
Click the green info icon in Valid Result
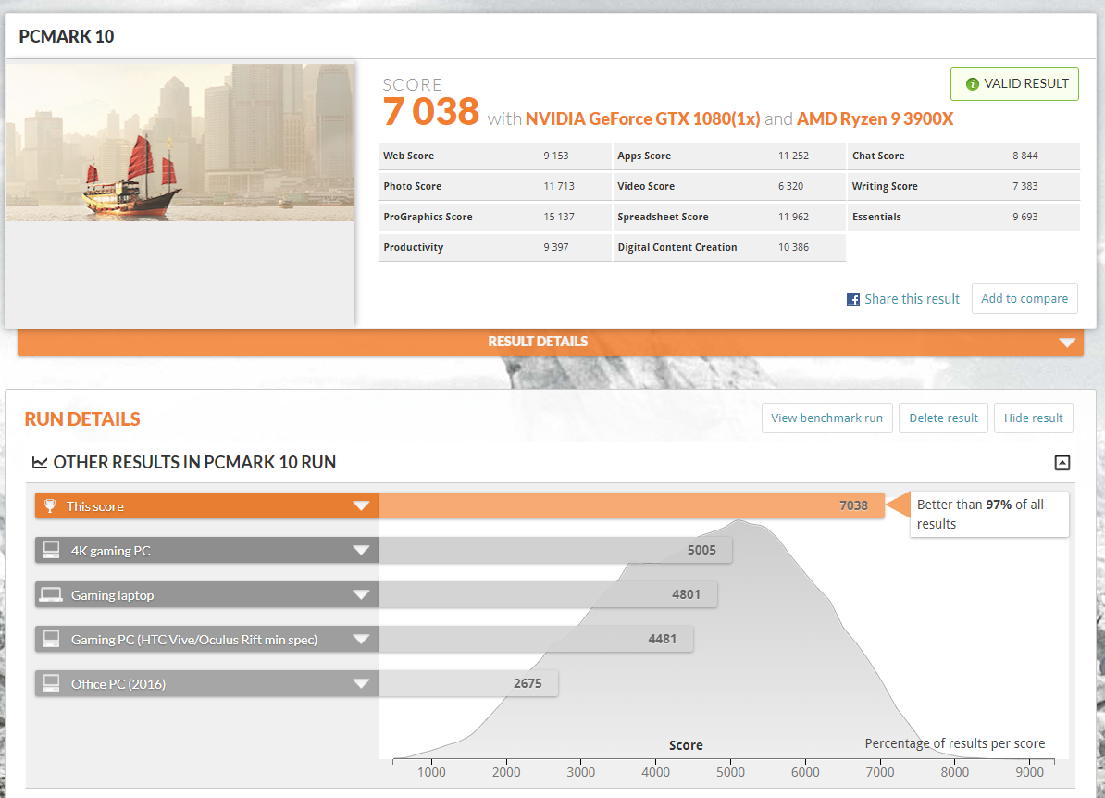click(973, 84)
